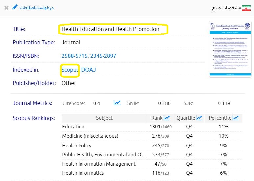Click the correction request link
This screenshot has width=254, height=181.
coord(36,7)
